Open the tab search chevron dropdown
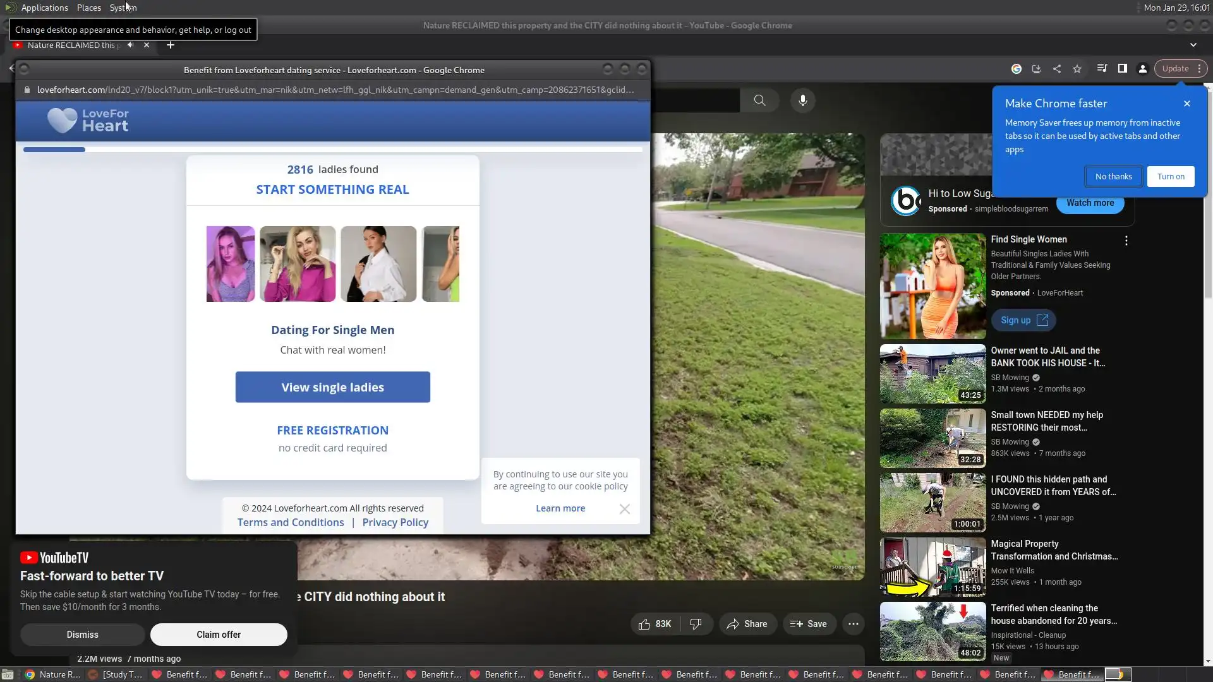Screen dimensions: 1213x682 click(1193, 45)
